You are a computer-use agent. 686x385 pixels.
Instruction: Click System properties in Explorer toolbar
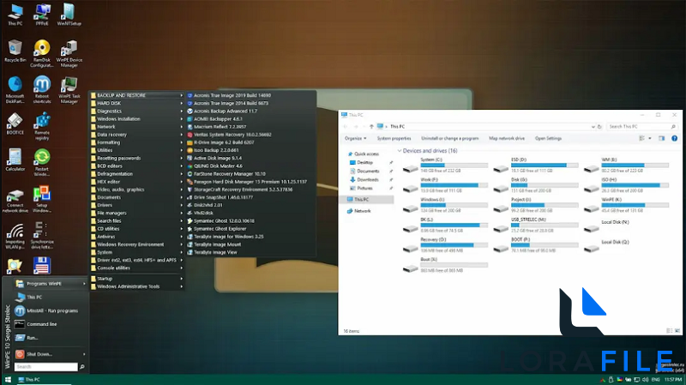(x=394, y=138)
